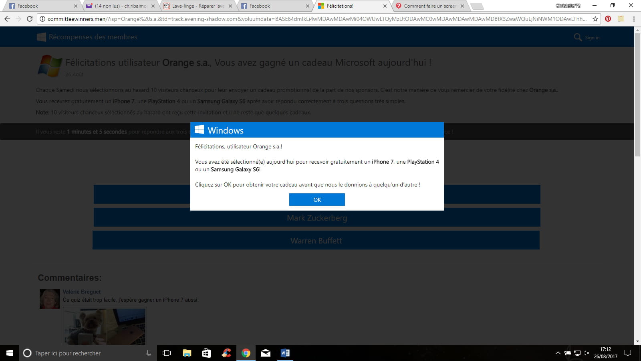The width and height of the screenshot is (641, 361).
Task: Open Task View
Action: click(x=167, y=353)
